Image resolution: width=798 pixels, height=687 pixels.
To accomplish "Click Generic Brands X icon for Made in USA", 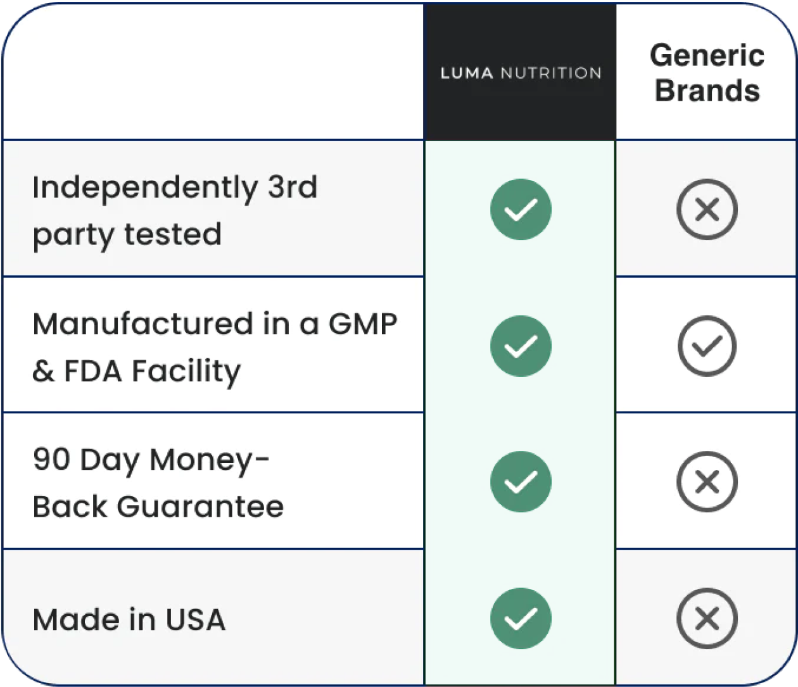I will pyautogui.click(x=707, y=619).
